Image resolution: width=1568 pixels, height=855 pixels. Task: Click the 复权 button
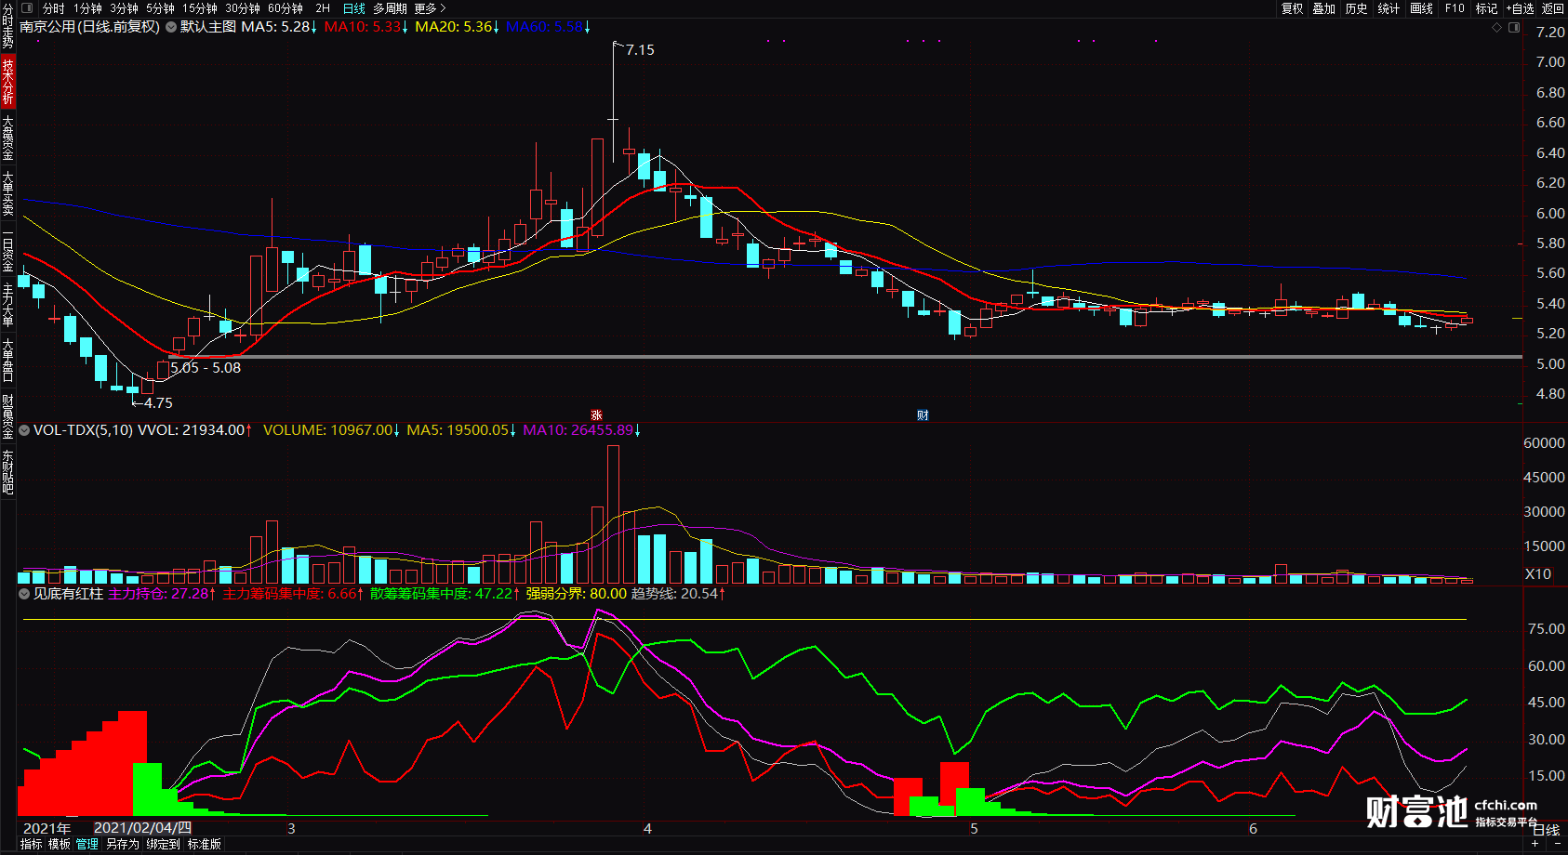coord(1293,8)
